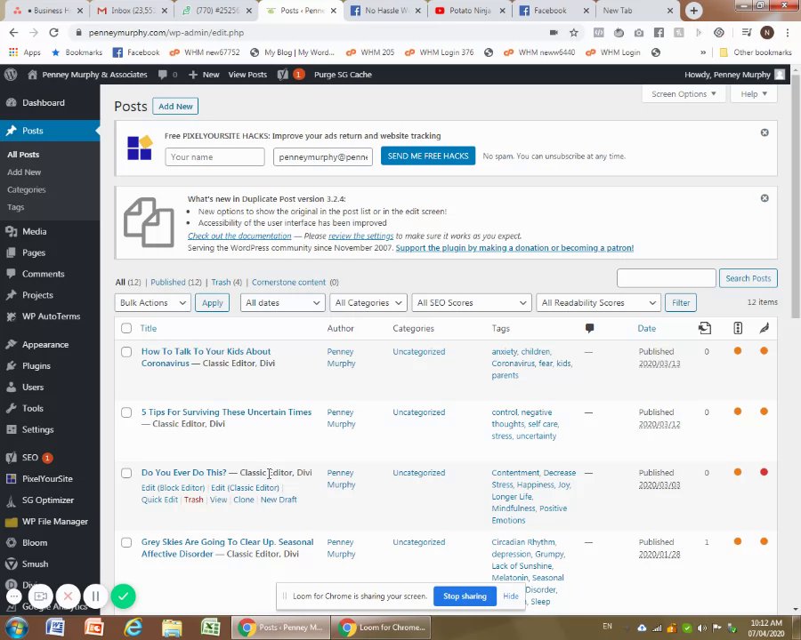Apply the selected bulk action
The image size is (801, 640).
pos(212,302)
